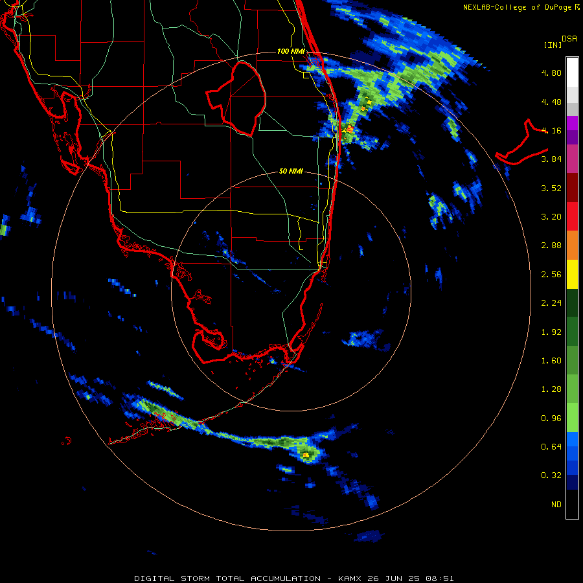The width and height of the screenshot is (583, 583).
Task: Pick the darkest green swatch beside 2.24
Action: coord(572,303)
